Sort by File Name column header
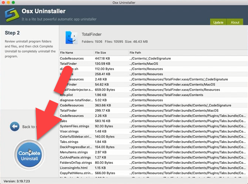 coord(76,53)
